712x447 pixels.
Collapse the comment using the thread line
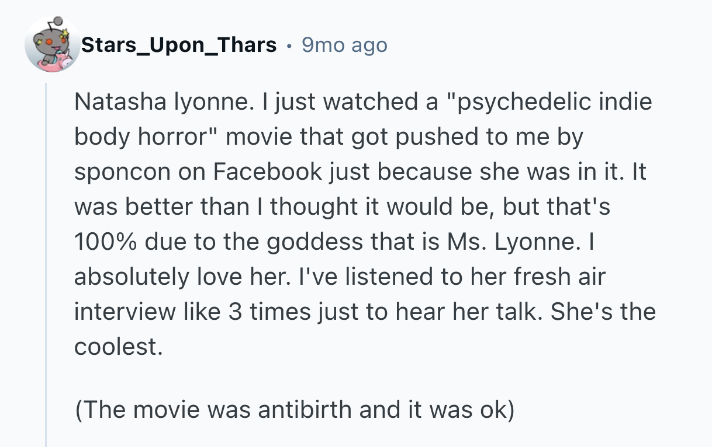pos(46,263)
